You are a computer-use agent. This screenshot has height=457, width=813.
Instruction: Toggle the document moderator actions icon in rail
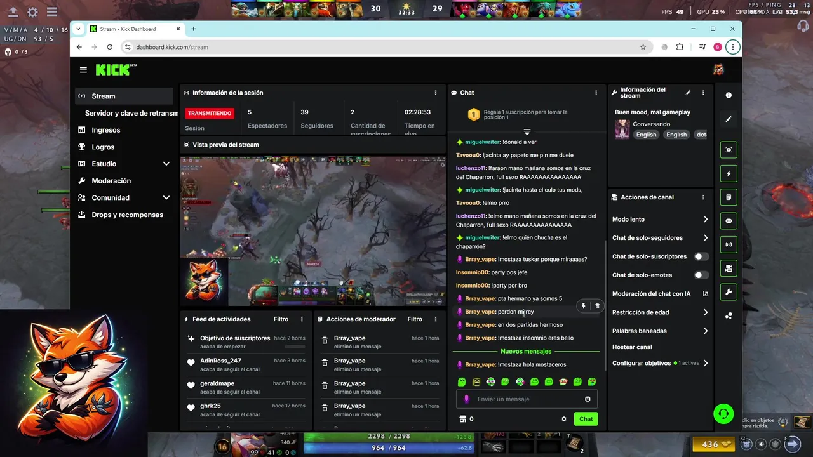click(729, 197)
